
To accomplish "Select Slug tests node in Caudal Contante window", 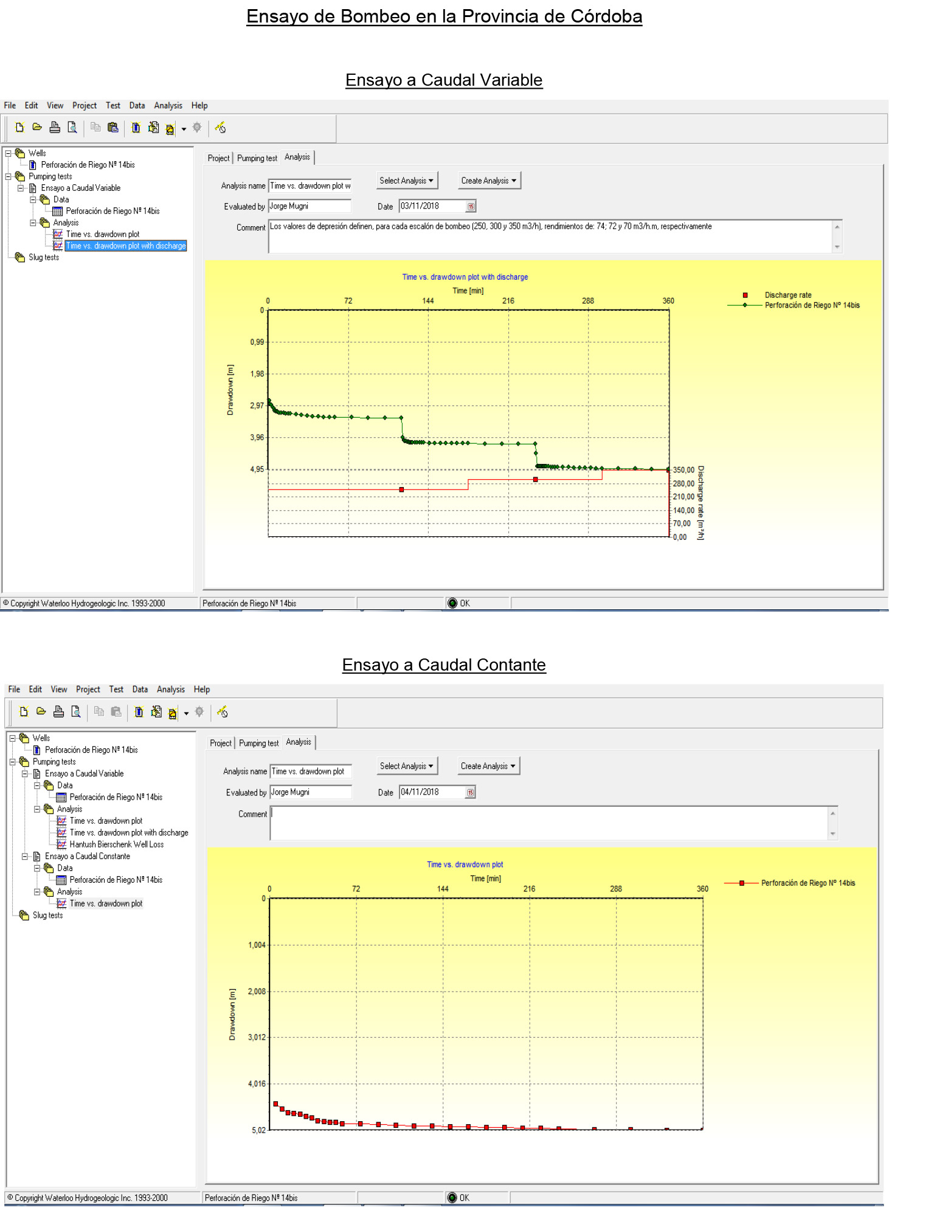I will 47,916.
